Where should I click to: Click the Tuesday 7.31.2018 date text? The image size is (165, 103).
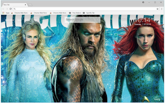click(143, 24)
